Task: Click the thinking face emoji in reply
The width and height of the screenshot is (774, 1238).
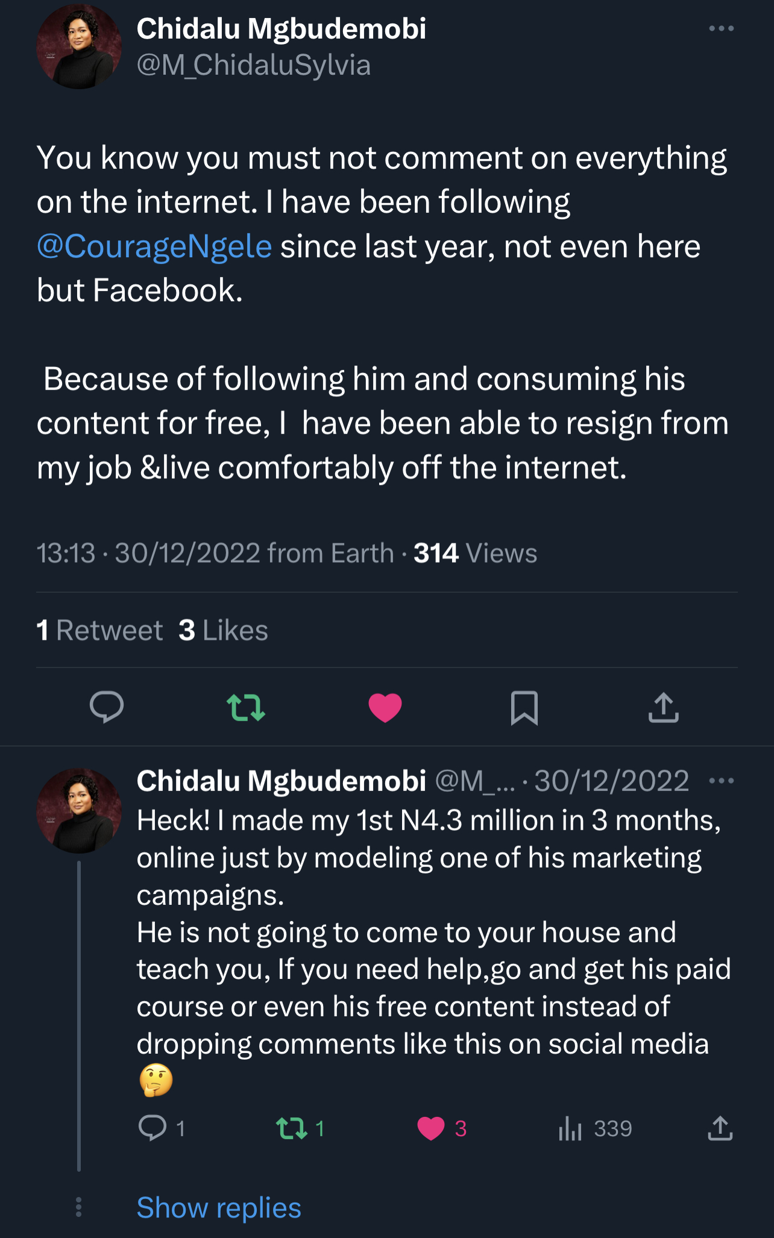Action: click(x=156, y=1081)
